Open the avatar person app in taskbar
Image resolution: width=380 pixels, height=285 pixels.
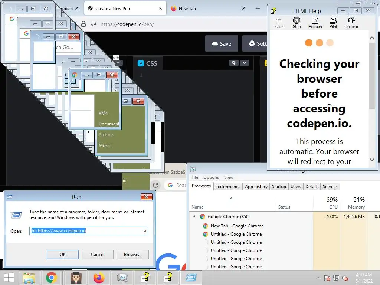76,278
